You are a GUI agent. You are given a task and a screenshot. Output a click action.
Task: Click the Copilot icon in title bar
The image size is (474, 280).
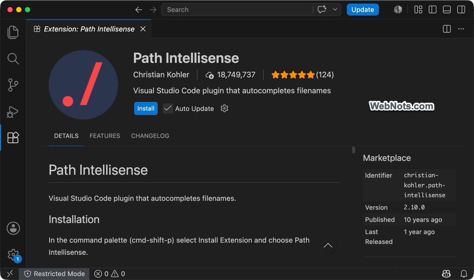398,10
